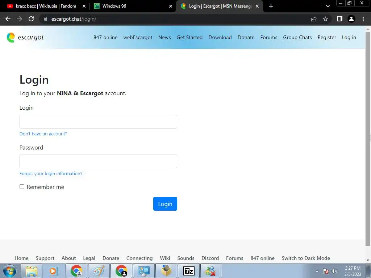Click the padlock site info icon
371x278 pixels.
46,19
